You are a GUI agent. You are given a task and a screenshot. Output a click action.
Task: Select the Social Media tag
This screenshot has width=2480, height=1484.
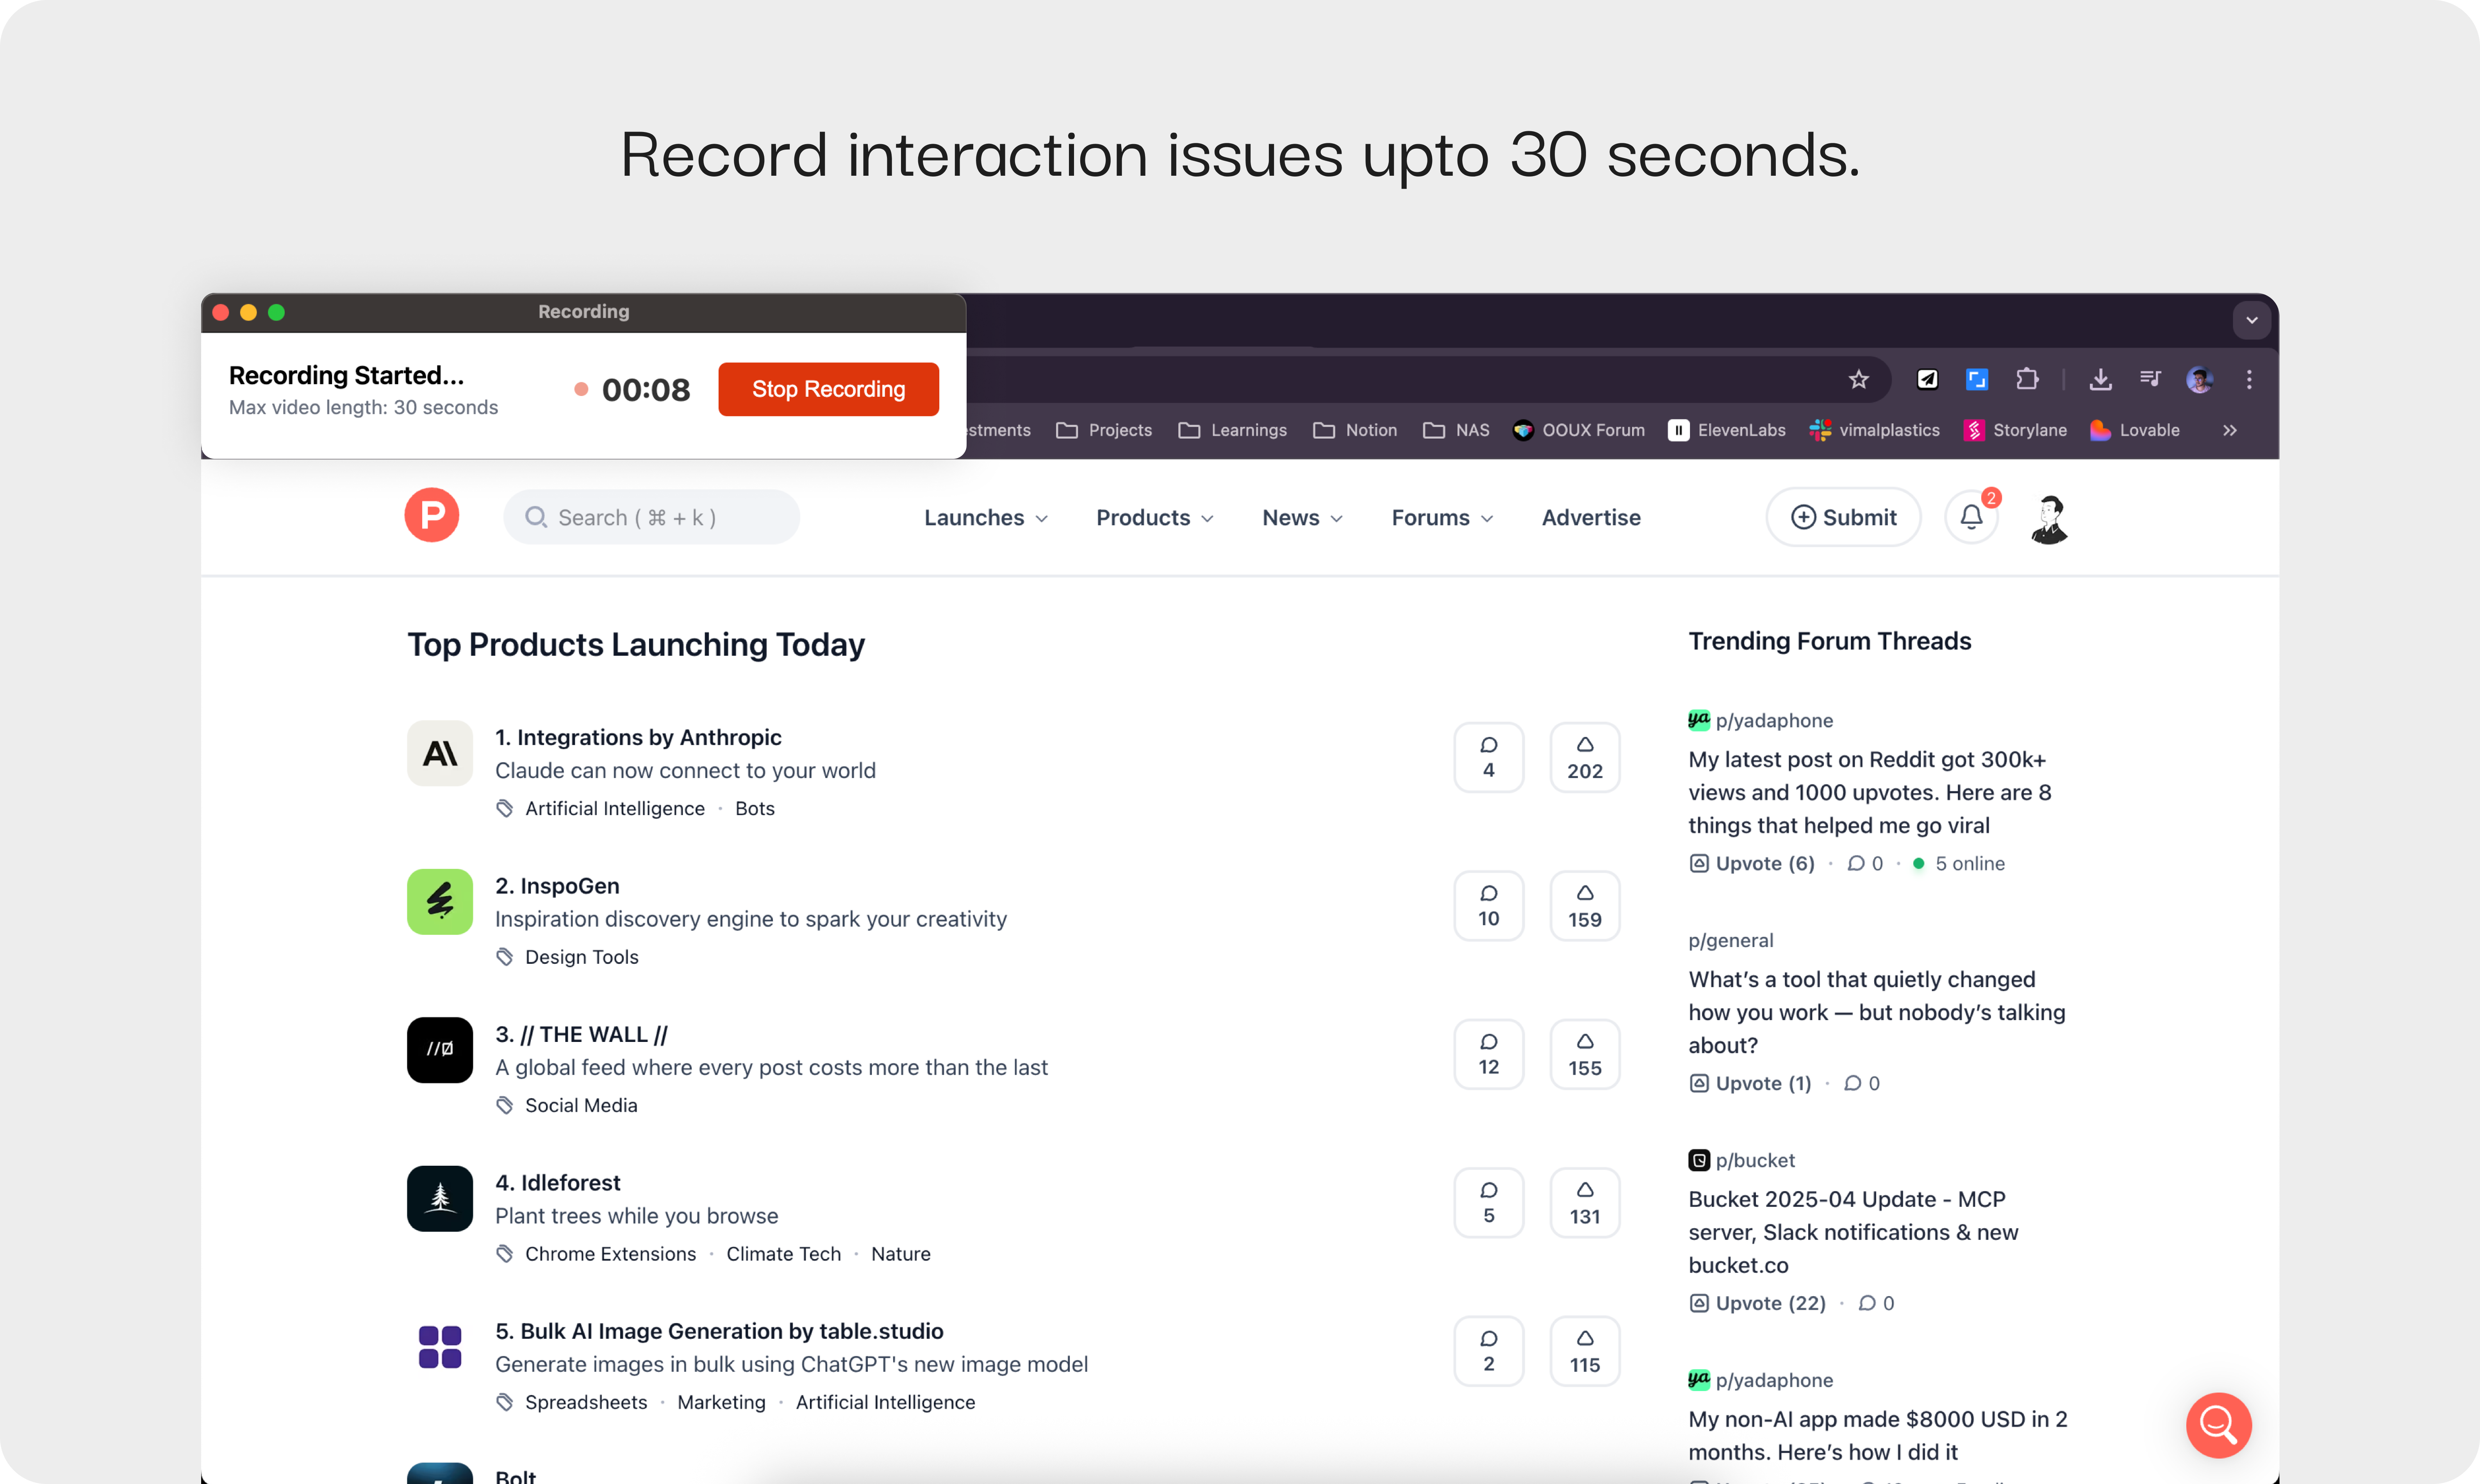click(581, 1105)
